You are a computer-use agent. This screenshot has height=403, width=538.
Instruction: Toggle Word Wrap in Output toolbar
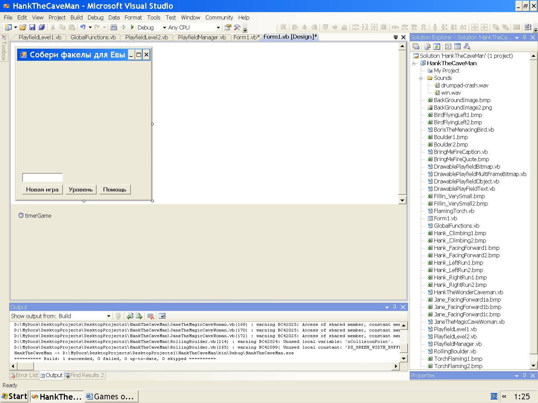point(162,316)
